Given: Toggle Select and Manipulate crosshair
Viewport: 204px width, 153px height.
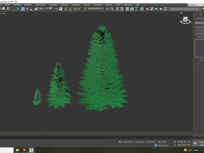Looking at the screenshot, I should coord(56,9).
